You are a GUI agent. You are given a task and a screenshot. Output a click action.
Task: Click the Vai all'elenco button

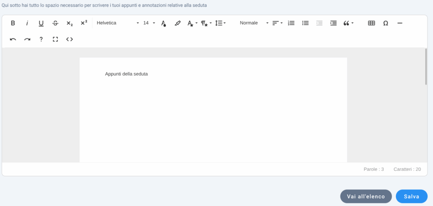click(366, 196)
